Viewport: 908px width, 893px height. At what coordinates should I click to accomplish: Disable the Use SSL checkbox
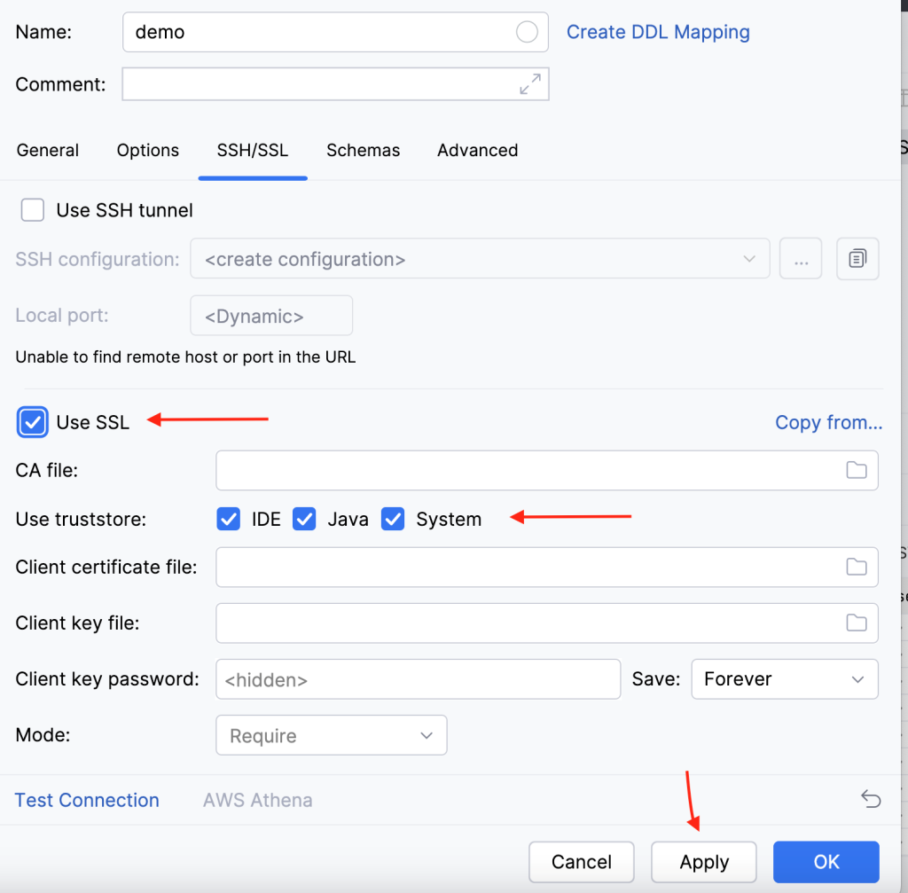[x=32, y=422]
